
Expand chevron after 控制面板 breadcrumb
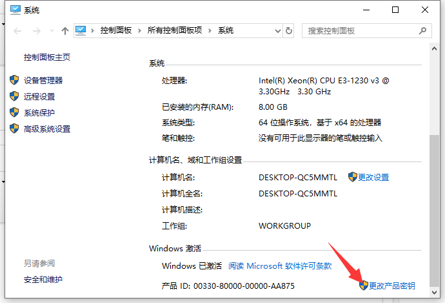click(141, 30)
